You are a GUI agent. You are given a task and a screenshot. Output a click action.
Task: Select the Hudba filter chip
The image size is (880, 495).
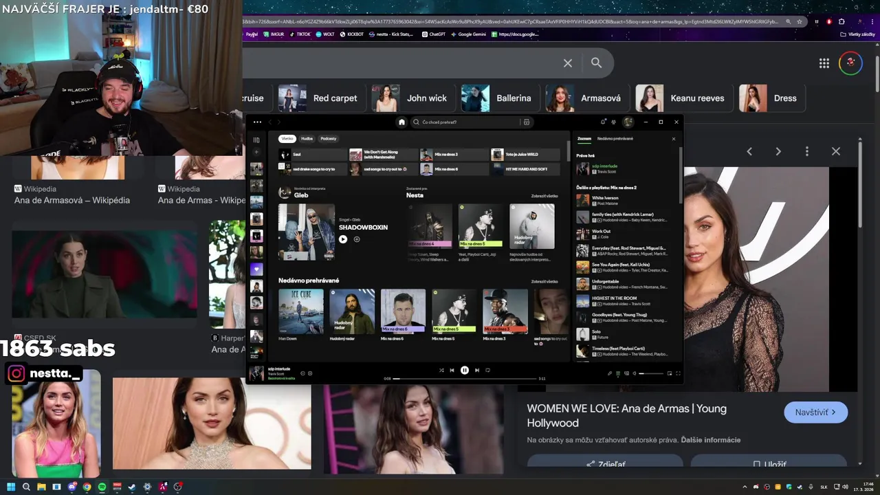click(x=307, y=139)
